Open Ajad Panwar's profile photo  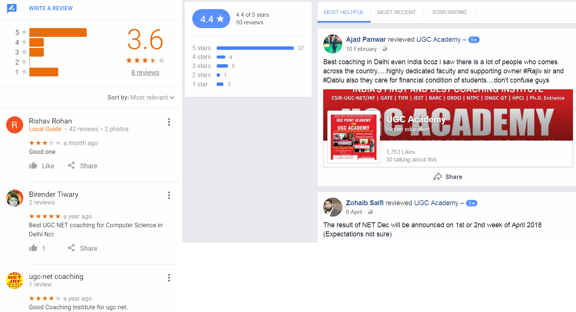coord(333,44)
